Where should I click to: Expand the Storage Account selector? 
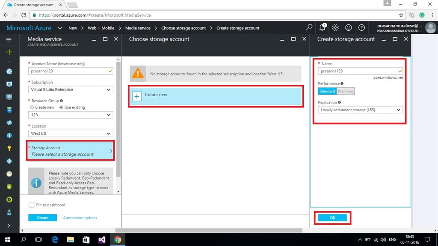click(71, 151)
